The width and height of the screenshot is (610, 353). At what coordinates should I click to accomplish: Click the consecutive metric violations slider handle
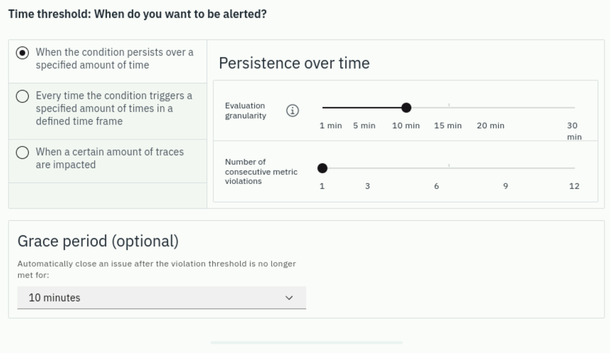322,168
